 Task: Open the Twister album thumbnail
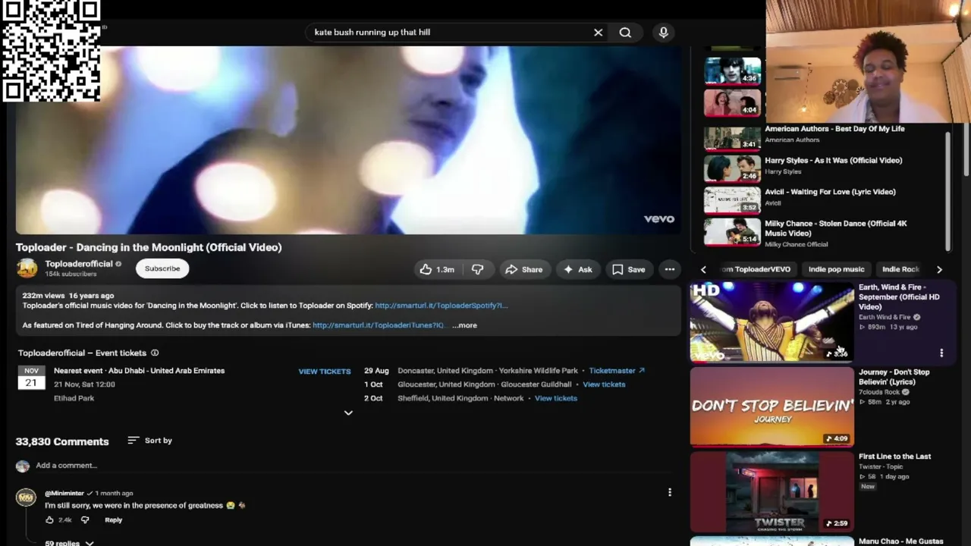(x=771, y=491)
